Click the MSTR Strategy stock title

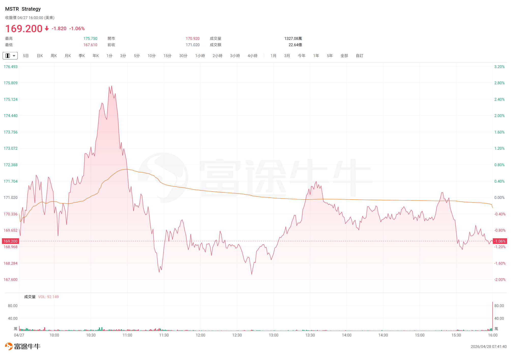click(23, 9)
